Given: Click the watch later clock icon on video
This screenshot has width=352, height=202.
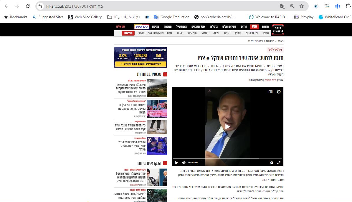Looking at the screenshot, I should [279, 92].
